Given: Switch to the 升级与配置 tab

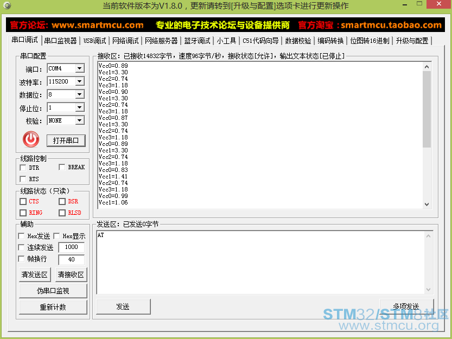Looking at the screenshot, I should [412, 41].
